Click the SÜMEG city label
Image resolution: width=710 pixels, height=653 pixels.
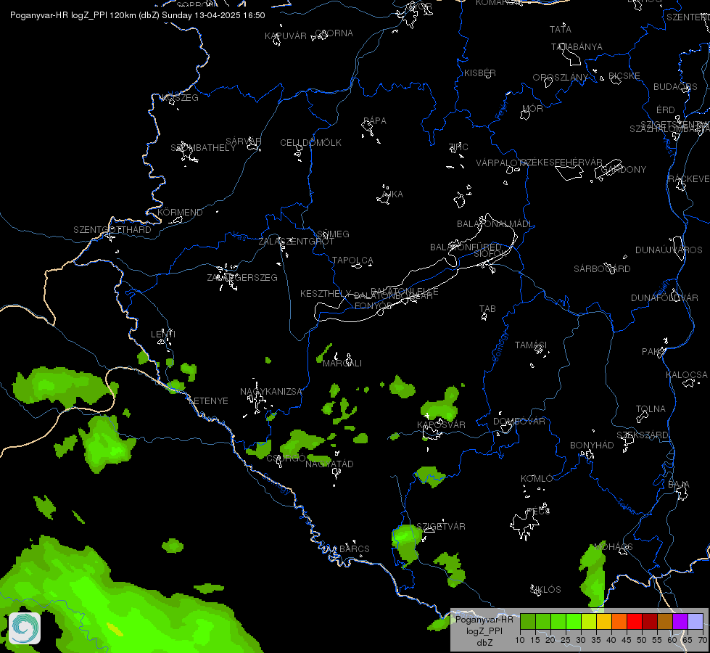334,234
